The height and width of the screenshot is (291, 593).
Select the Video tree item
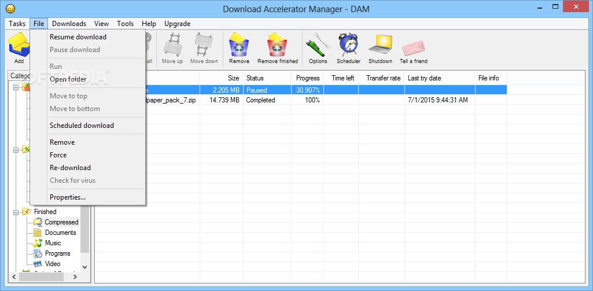click(x=53, y=264)
